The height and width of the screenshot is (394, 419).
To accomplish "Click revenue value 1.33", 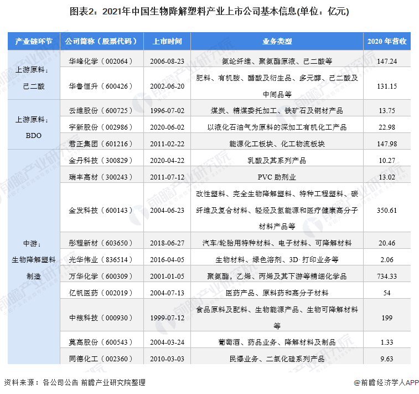I will point(387,342).
